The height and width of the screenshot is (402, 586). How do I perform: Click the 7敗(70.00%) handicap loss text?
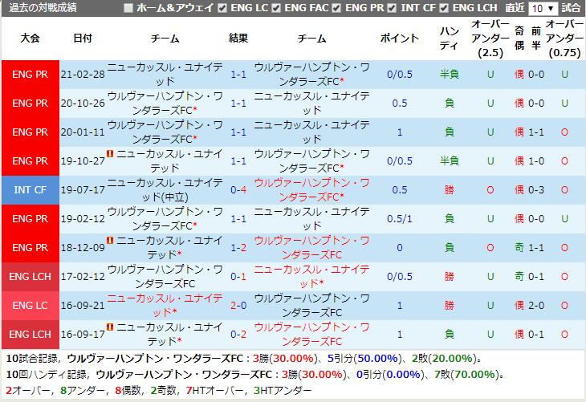[466, 375]
